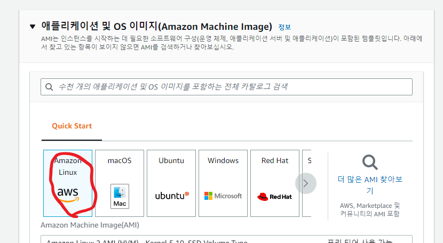The image size is (443, 243).
Task: Select the Amazon Linux AMI card
Action: tap(68, 183)
